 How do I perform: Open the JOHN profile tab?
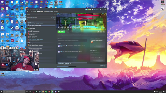pos(56,12)
